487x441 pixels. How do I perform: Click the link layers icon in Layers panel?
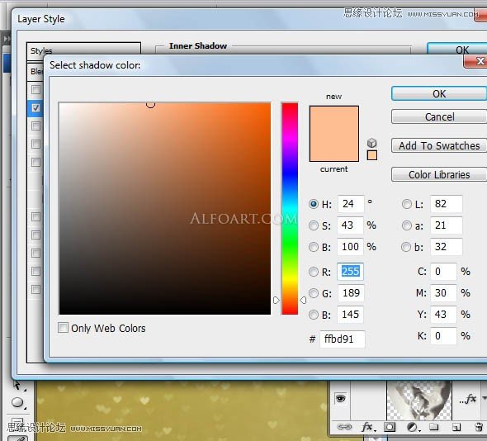click(x=344, y=427)
